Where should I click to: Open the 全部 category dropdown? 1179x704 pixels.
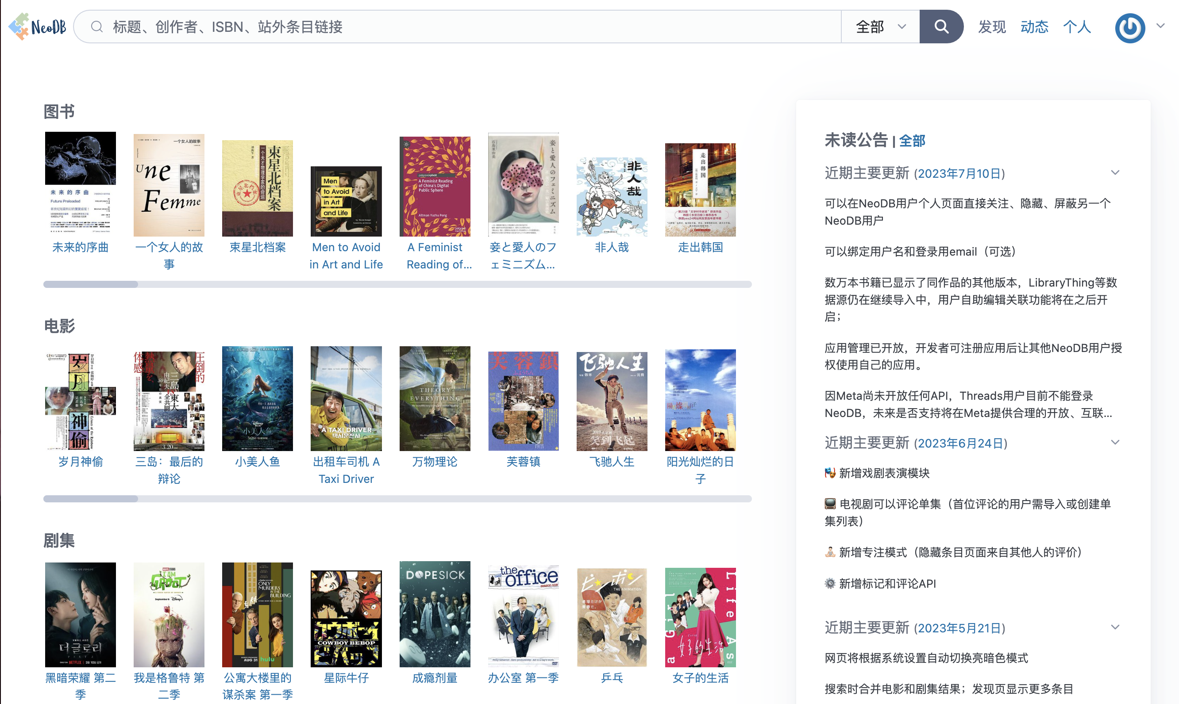[880, 27]
